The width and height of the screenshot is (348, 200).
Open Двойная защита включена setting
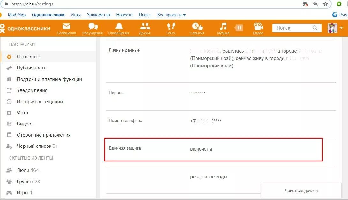213,149
